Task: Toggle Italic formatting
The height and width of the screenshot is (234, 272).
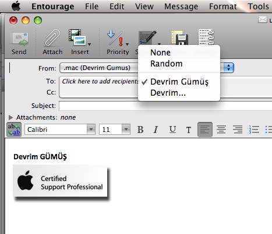Action: point(156,130)
